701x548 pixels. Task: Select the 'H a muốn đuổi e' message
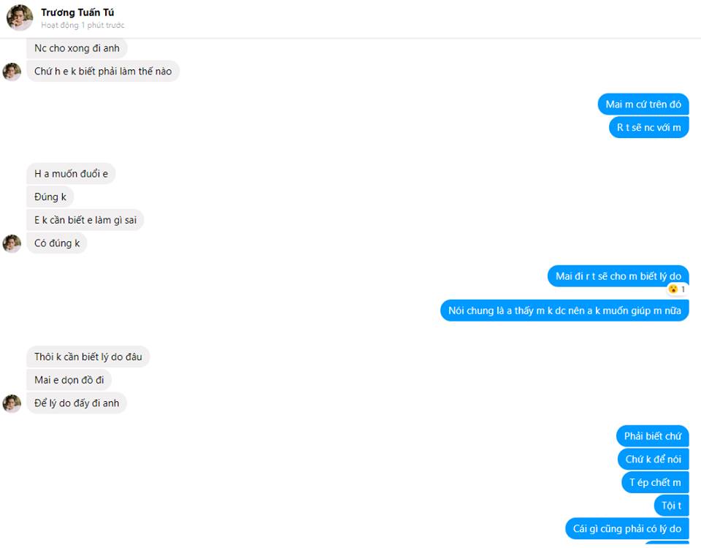coord(71,174)
